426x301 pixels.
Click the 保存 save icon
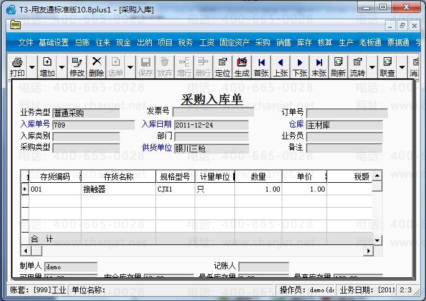[146, 62]
